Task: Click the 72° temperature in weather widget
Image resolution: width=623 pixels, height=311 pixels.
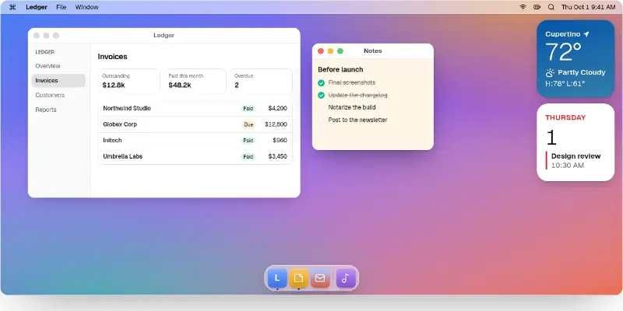Action: pos(563,52)
